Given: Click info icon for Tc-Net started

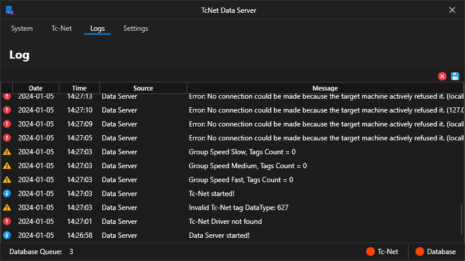Looking at the screenshot, I should pos(7,194).
